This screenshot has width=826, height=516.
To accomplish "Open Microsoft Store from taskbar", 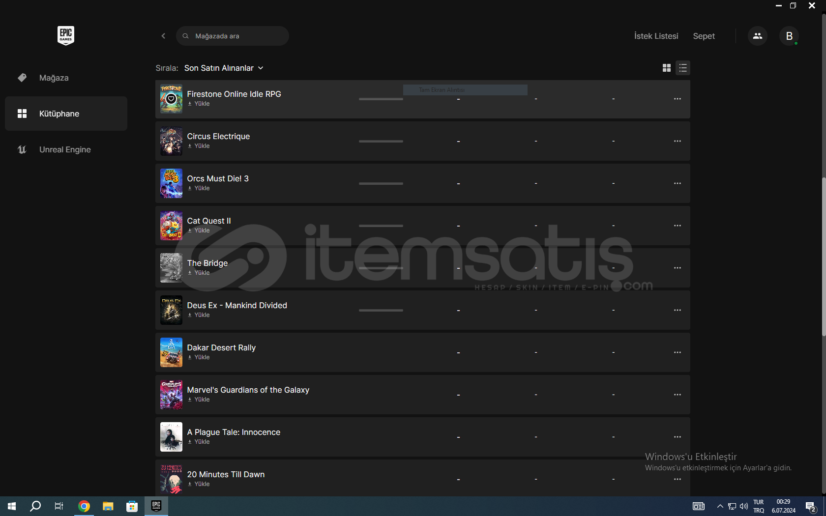I will point(132,506).
